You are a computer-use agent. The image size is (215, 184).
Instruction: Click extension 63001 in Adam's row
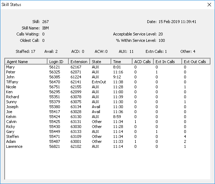pyautogui.click(x=76, y=141)
